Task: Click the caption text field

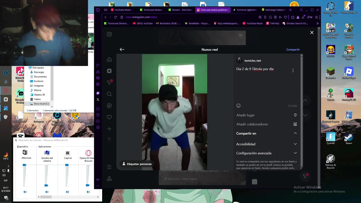Action: coord(267,85)
